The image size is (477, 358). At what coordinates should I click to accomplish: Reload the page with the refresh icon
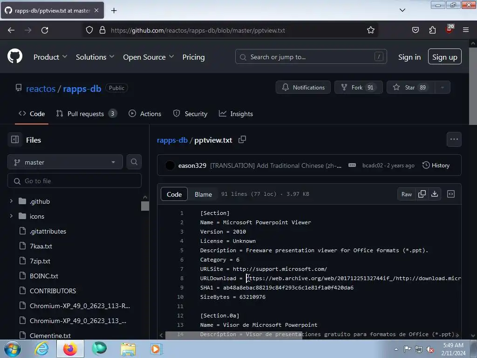45,30
